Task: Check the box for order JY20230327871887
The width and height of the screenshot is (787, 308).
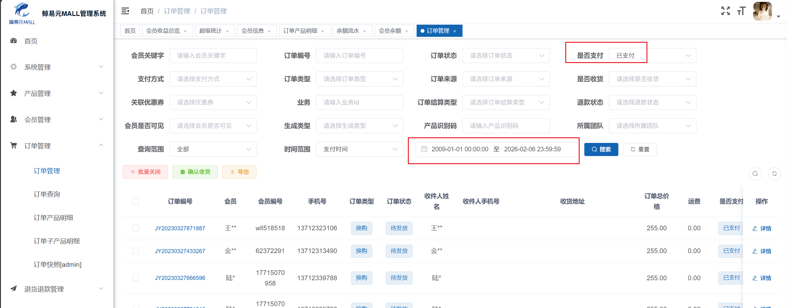Action: tap(136, 228)
